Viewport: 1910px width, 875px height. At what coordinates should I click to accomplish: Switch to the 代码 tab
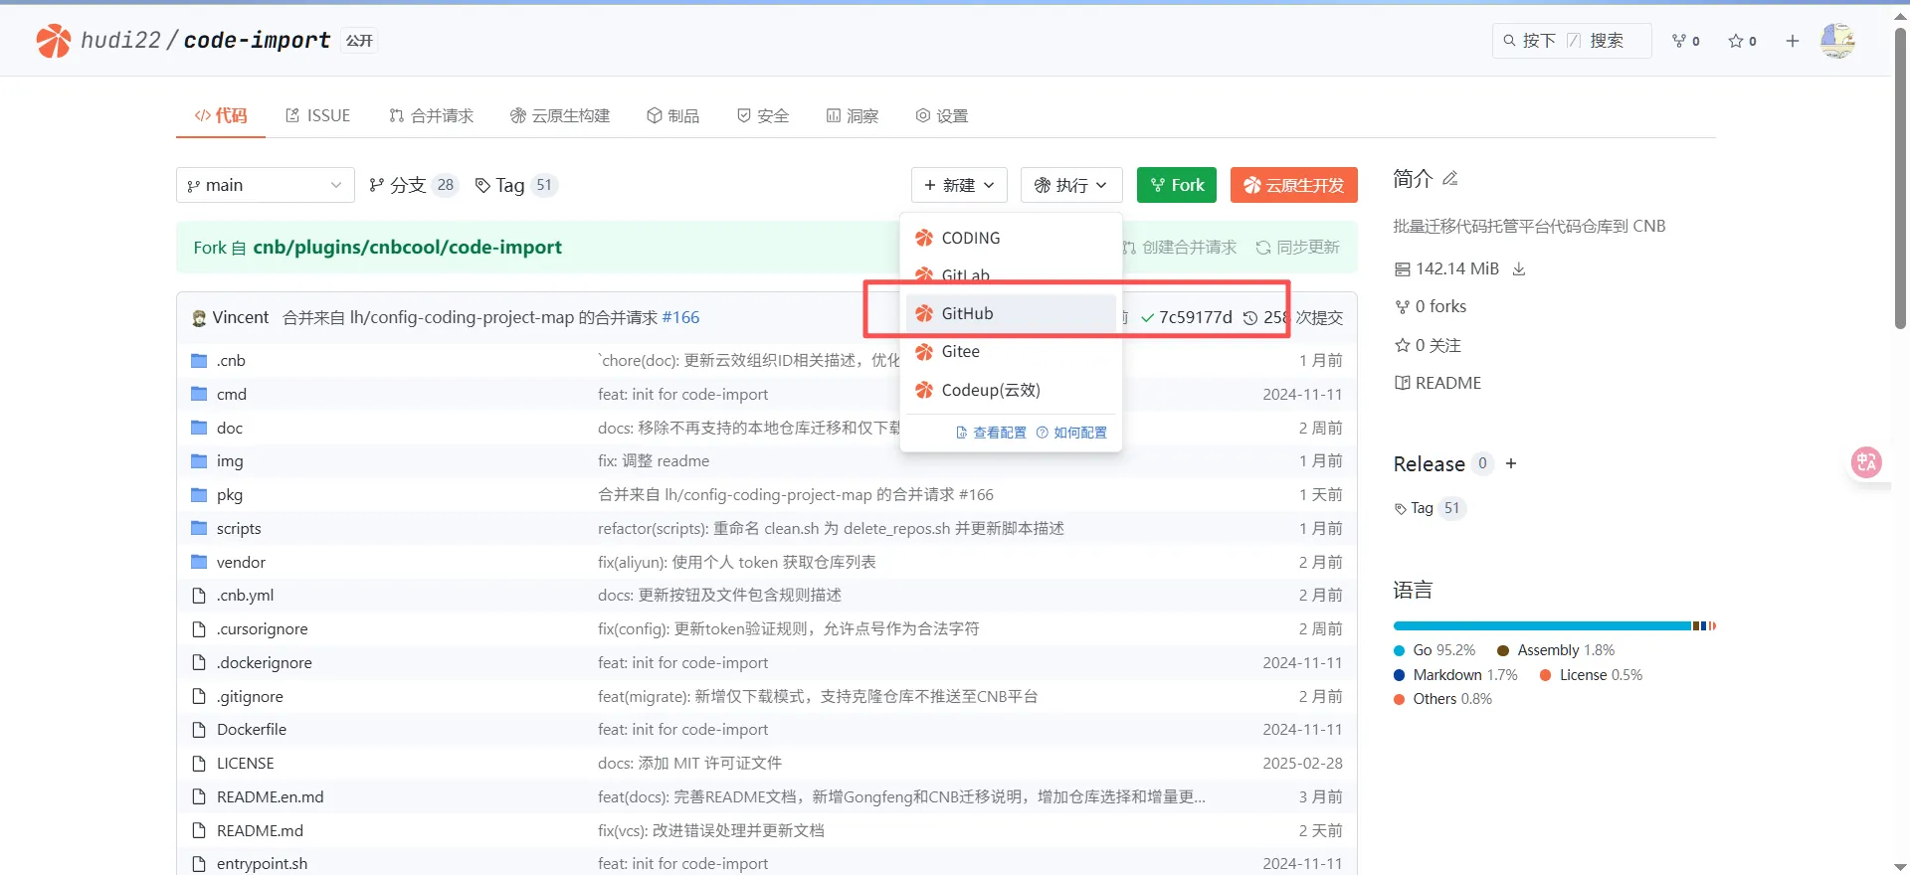(x=221, y=116)
